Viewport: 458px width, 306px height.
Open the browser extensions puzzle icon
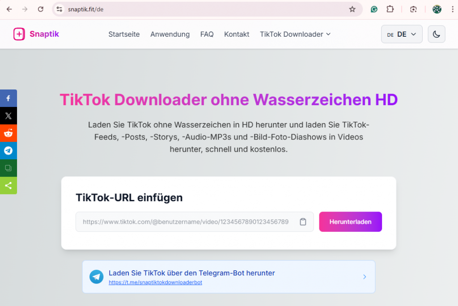pyautogui.click(x=390, y=9)
